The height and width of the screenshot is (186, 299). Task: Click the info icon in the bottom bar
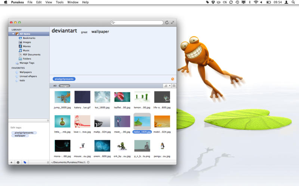tap(18, 162)
